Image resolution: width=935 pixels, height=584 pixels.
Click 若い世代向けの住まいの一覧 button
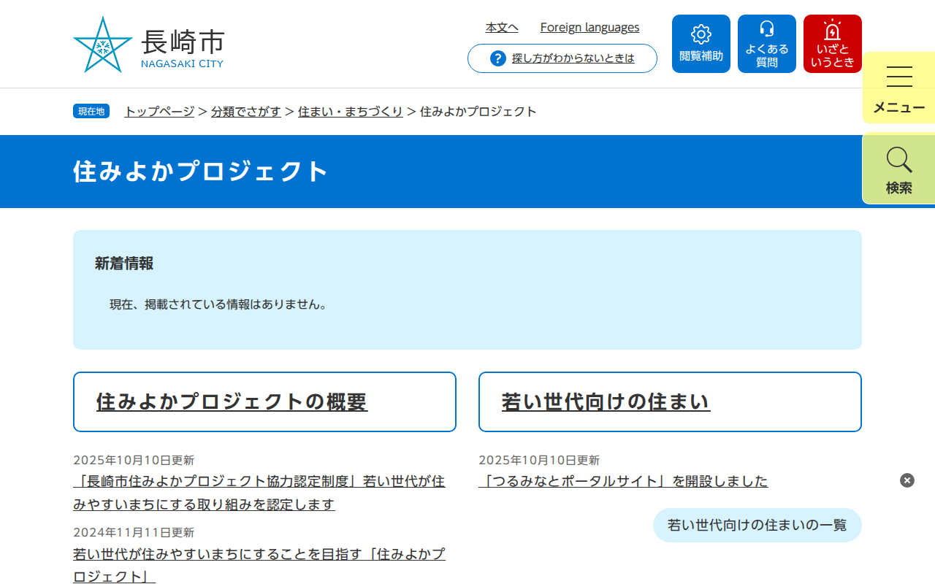click(x=757, y=525)
